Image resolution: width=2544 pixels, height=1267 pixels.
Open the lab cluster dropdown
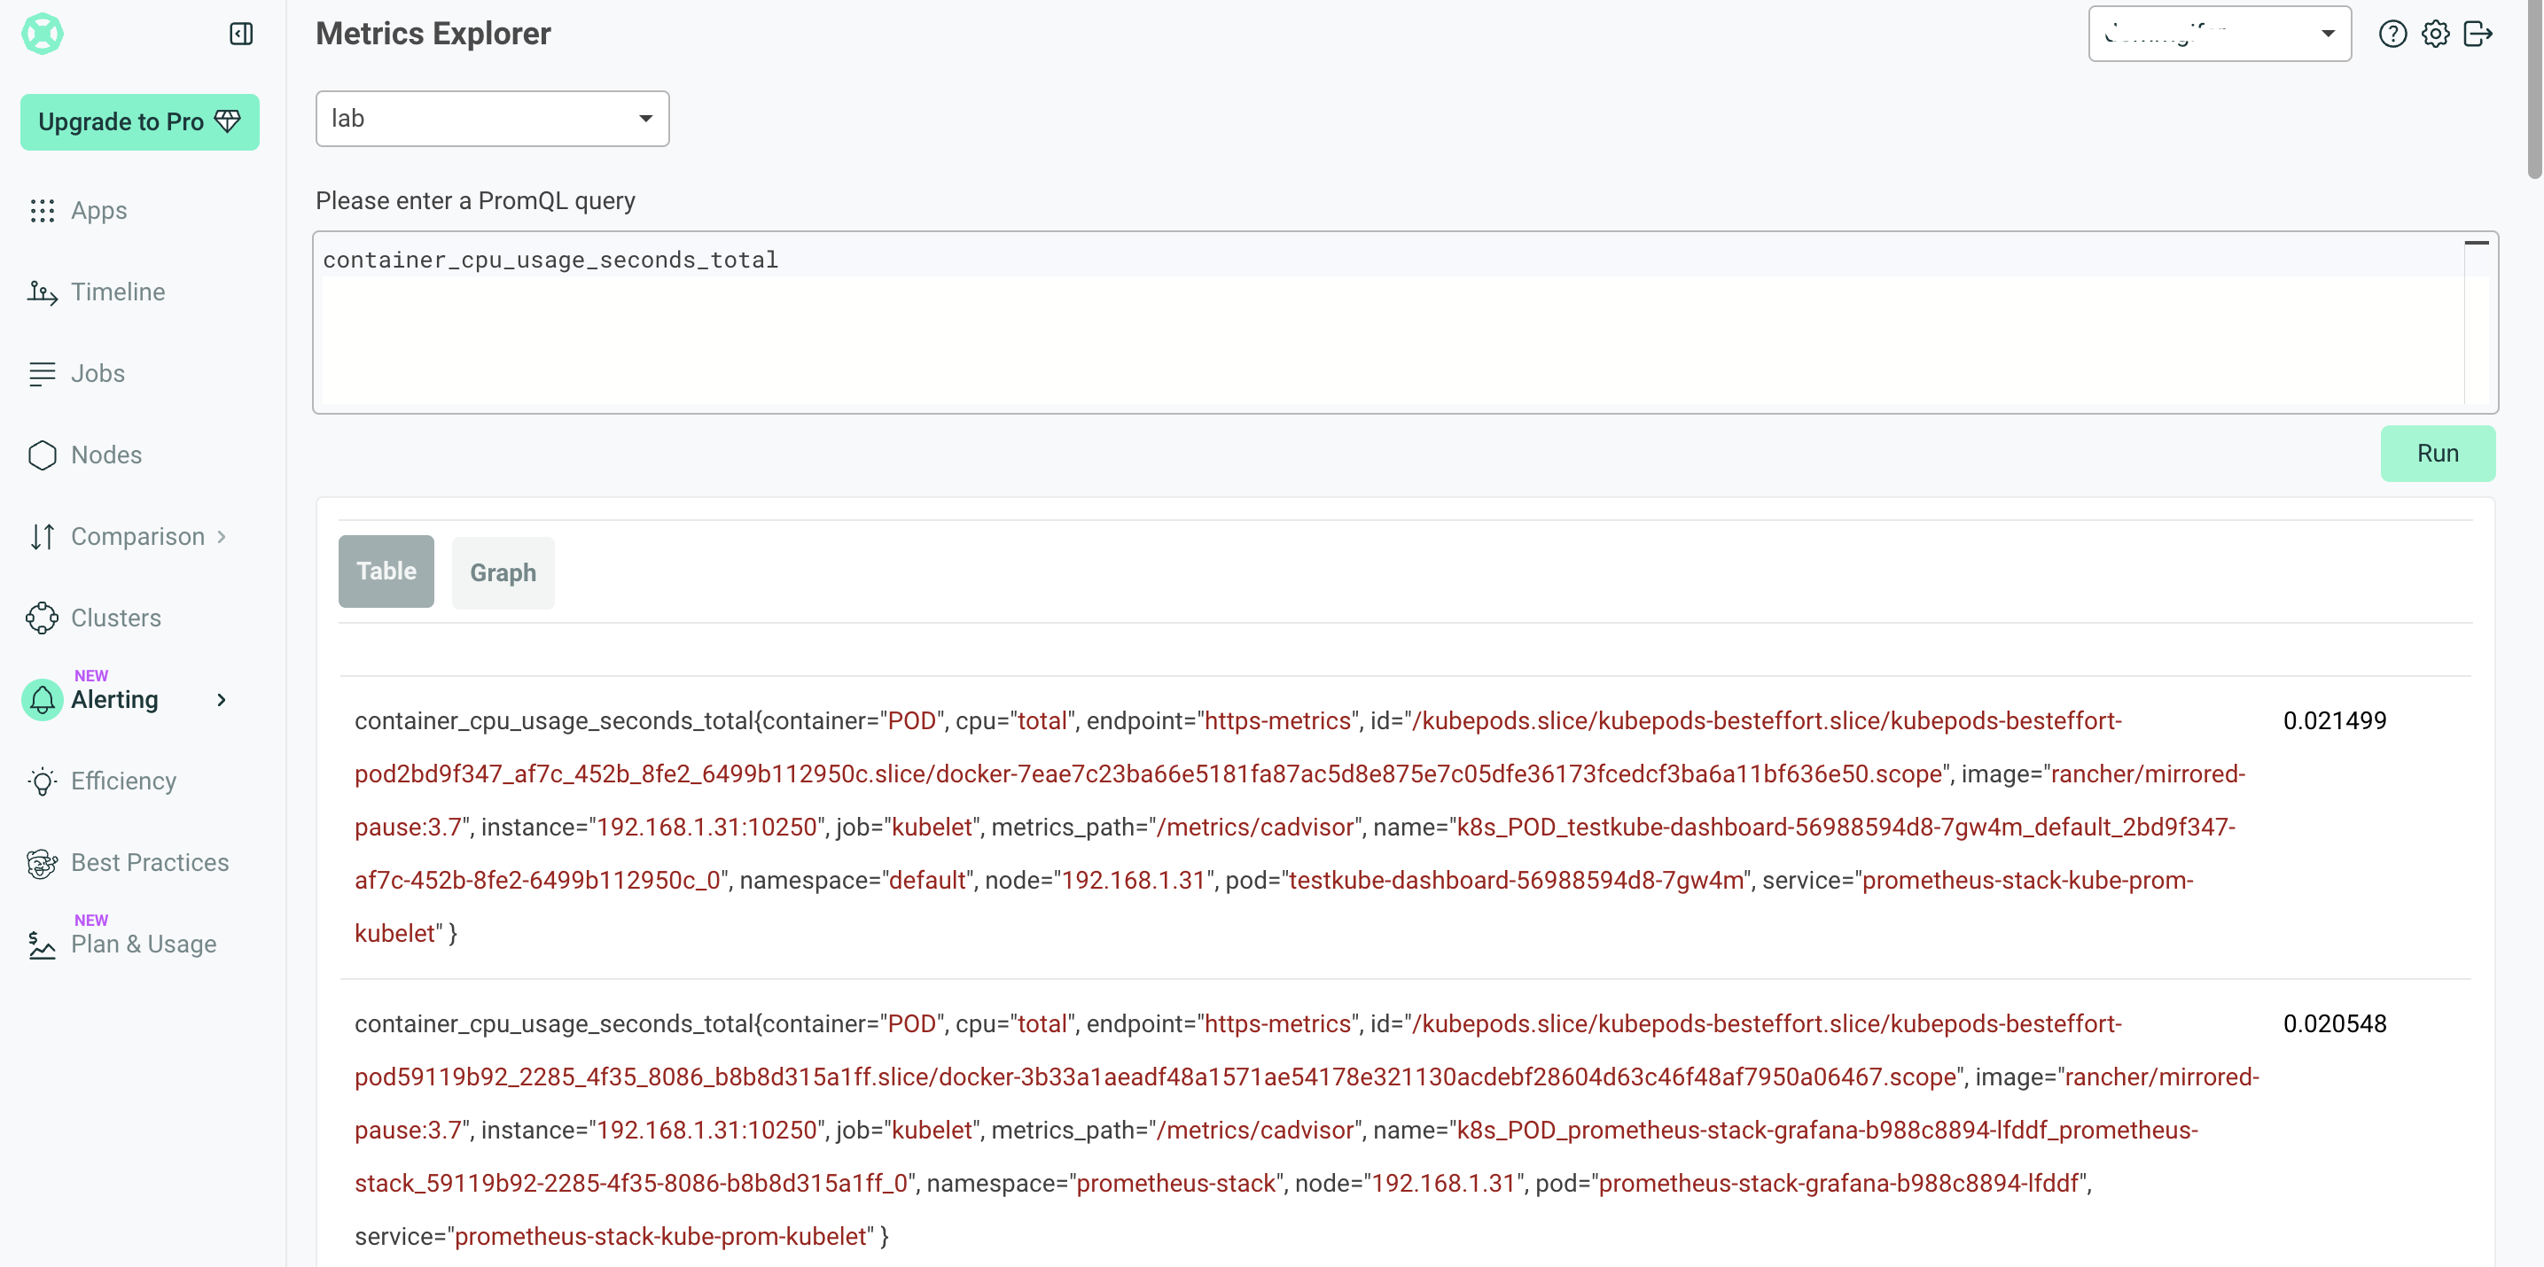point(492,119)
